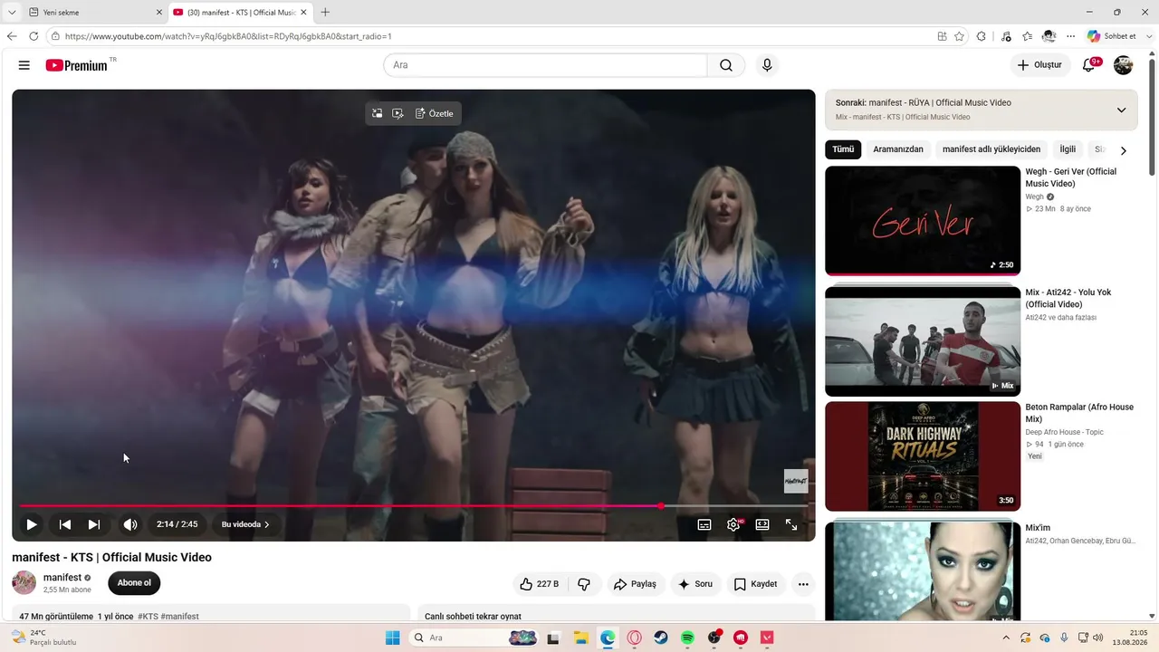Image resolution: width=1159 pixels, height=652 pixels.
Task: Select the İlgili filter chip
Action: pos(1068,149)
